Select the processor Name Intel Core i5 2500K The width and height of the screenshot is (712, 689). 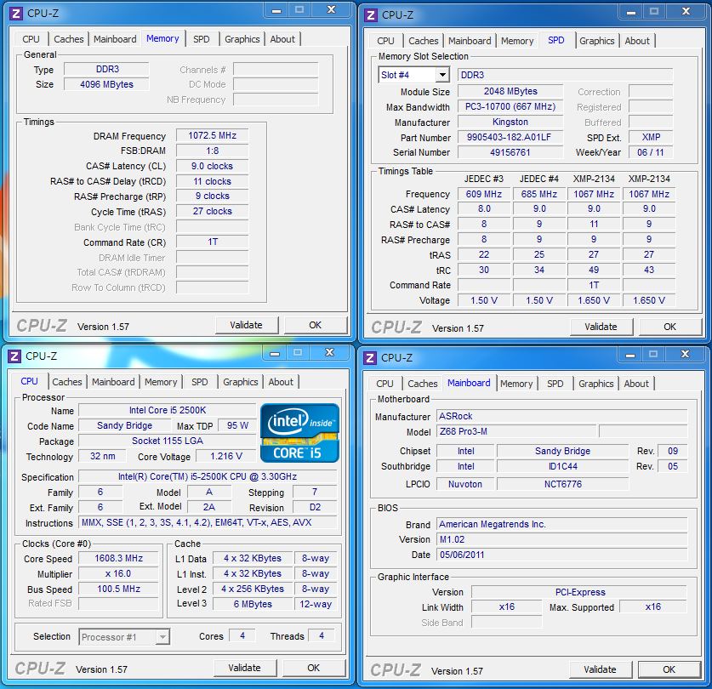point(167,411)
